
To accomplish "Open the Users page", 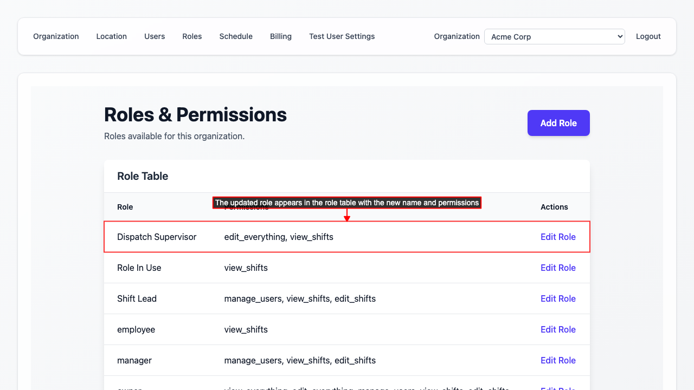I will [x=155, y=36].
